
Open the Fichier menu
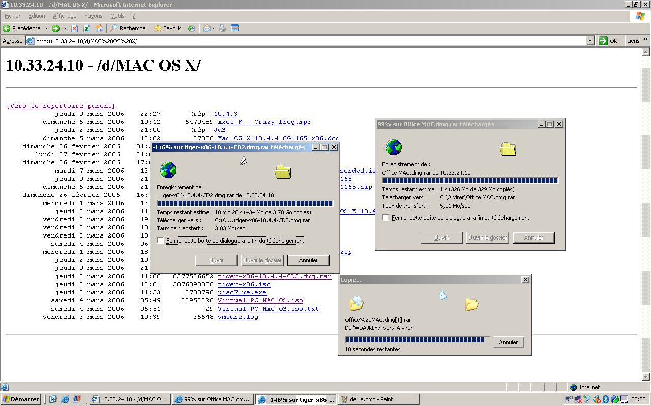click(13, 16)
